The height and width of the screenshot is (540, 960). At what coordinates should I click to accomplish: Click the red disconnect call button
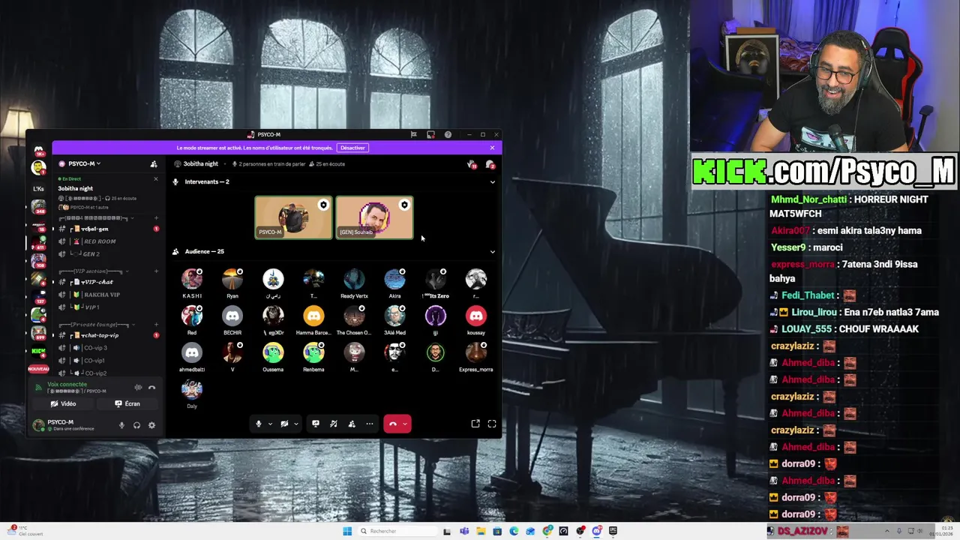pyautogui.click(x=392, y=424)
